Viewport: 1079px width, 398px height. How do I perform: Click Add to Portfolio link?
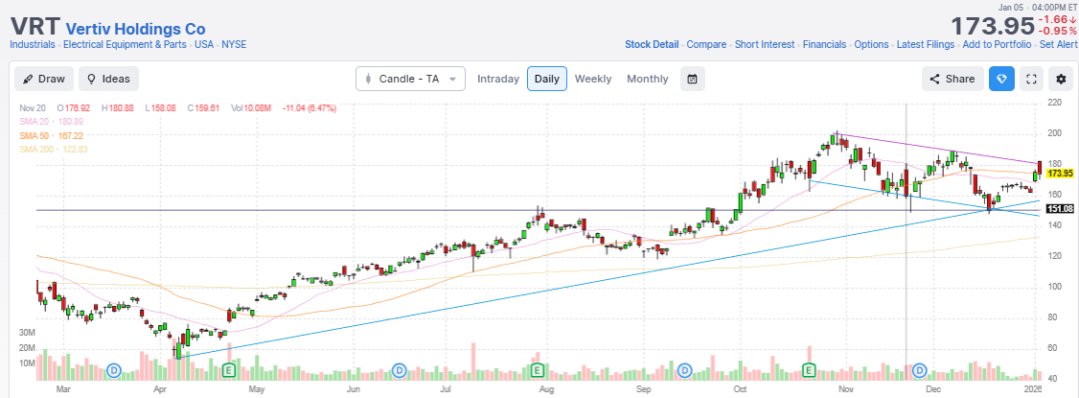pos(997,45)
